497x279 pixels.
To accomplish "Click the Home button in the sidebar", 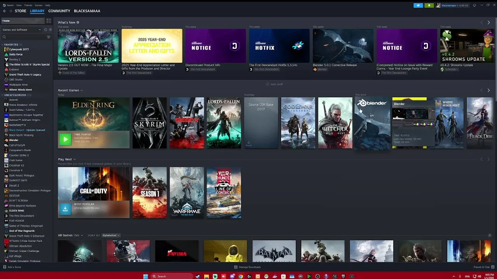I will (23, 21).
